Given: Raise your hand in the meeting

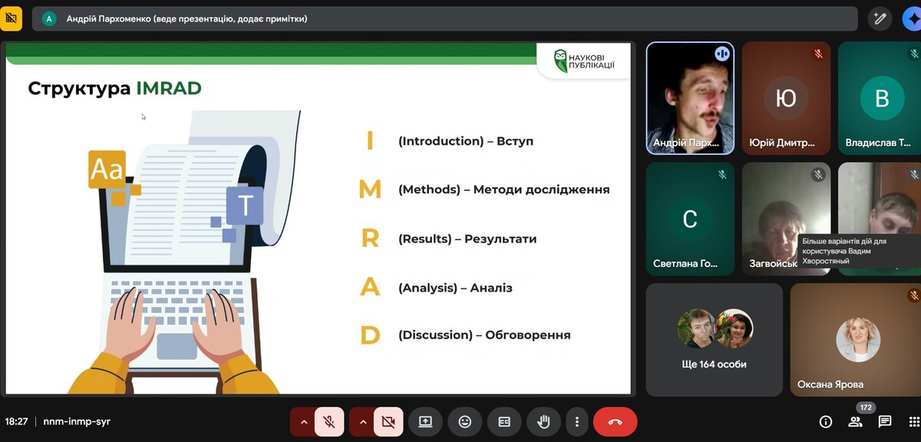Looking at the screenshot, I should coord(543,421).
